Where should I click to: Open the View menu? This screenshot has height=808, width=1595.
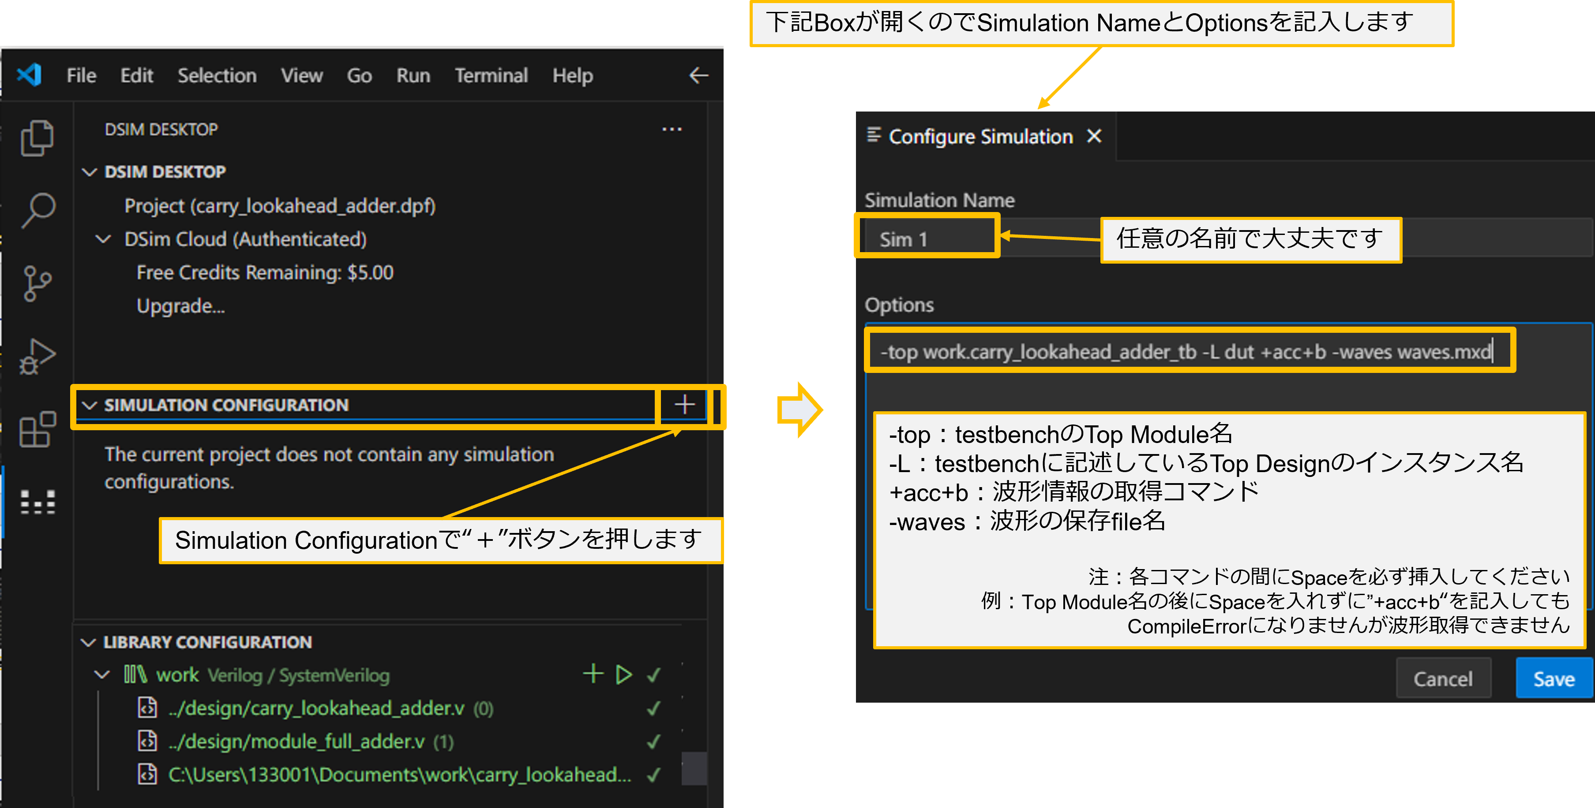(x=302, y=75)
